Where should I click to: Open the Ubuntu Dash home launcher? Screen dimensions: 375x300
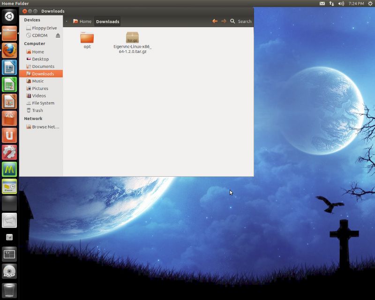click(9, 16)
